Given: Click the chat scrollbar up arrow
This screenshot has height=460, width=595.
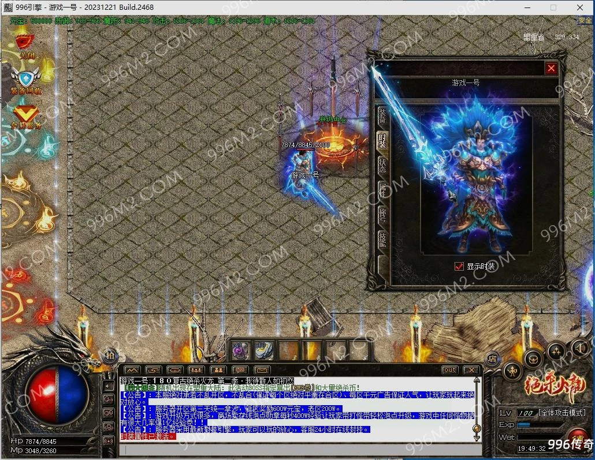Looking at the screenshot, I should [477, 380].
